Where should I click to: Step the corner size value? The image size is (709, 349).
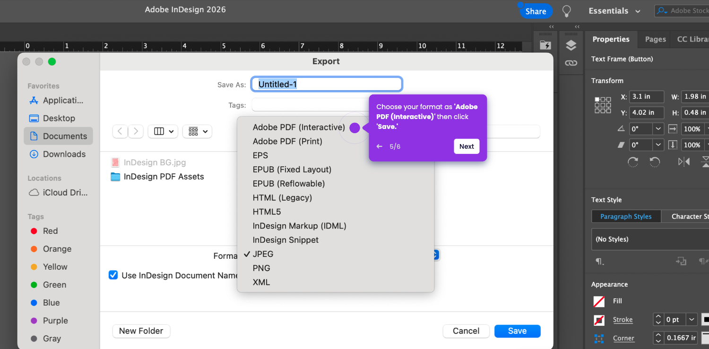coord(658,338)
